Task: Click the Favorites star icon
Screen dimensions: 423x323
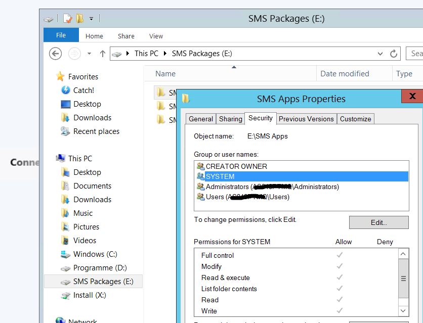Action: point(60,76)
